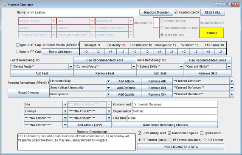Viewport: 242px width, 155px height.
Task: Click the Reset Attributes button
Action: click(x=60, y=52)
